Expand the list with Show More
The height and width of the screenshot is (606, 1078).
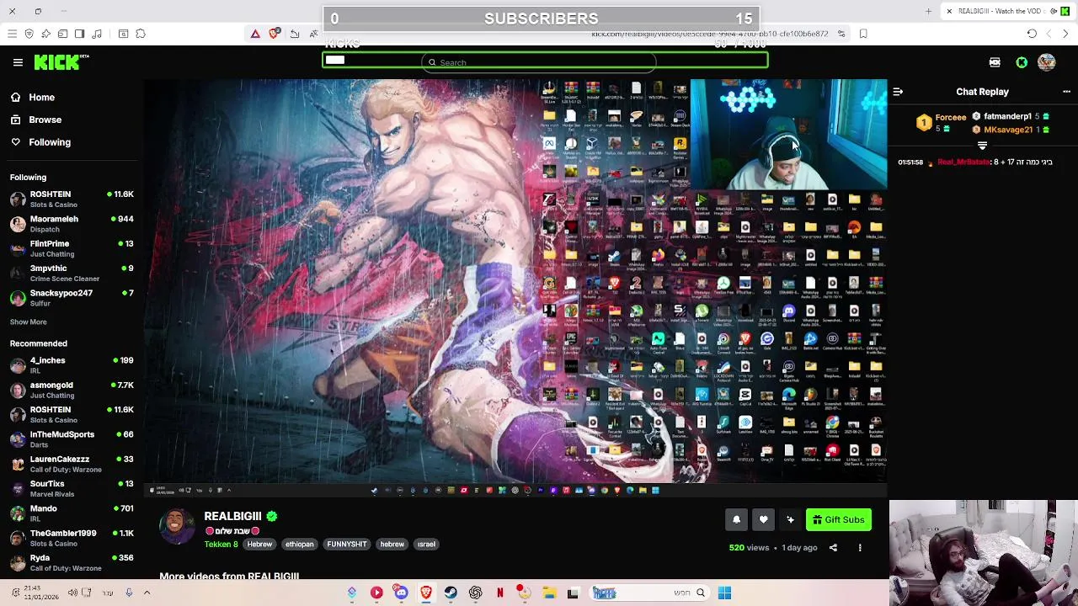[x=29, y=322]
